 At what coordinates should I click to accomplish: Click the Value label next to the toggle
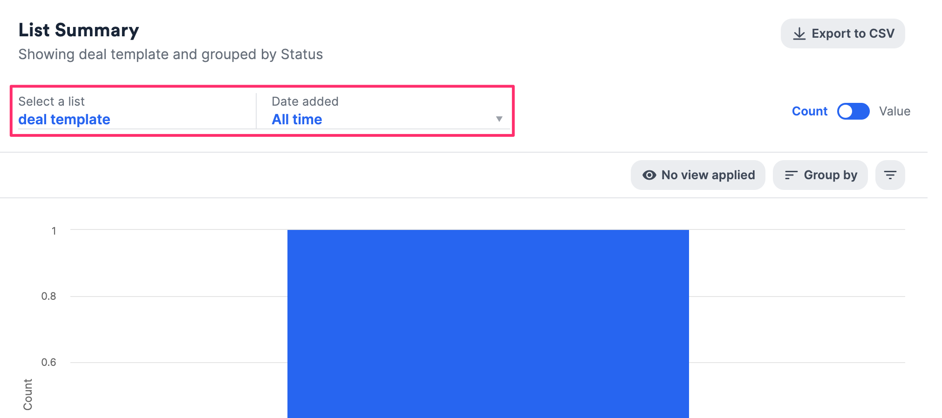894,111
